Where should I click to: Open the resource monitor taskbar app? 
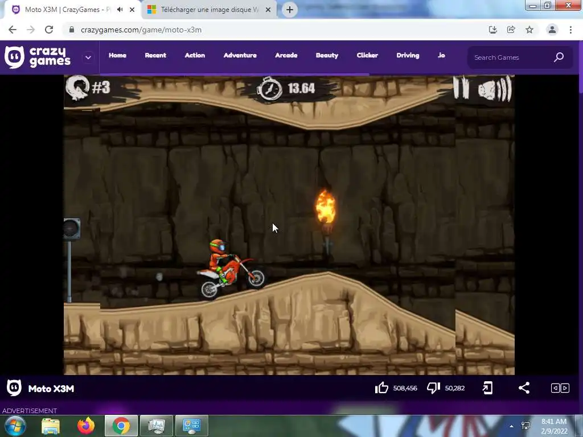157,426
